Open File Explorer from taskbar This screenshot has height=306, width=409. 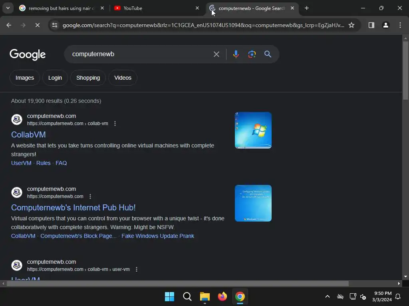(x=205, y=296)
